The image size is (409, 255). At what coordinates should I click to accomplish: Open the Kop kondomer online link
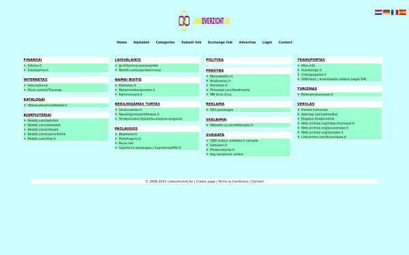tap(226, 154)
